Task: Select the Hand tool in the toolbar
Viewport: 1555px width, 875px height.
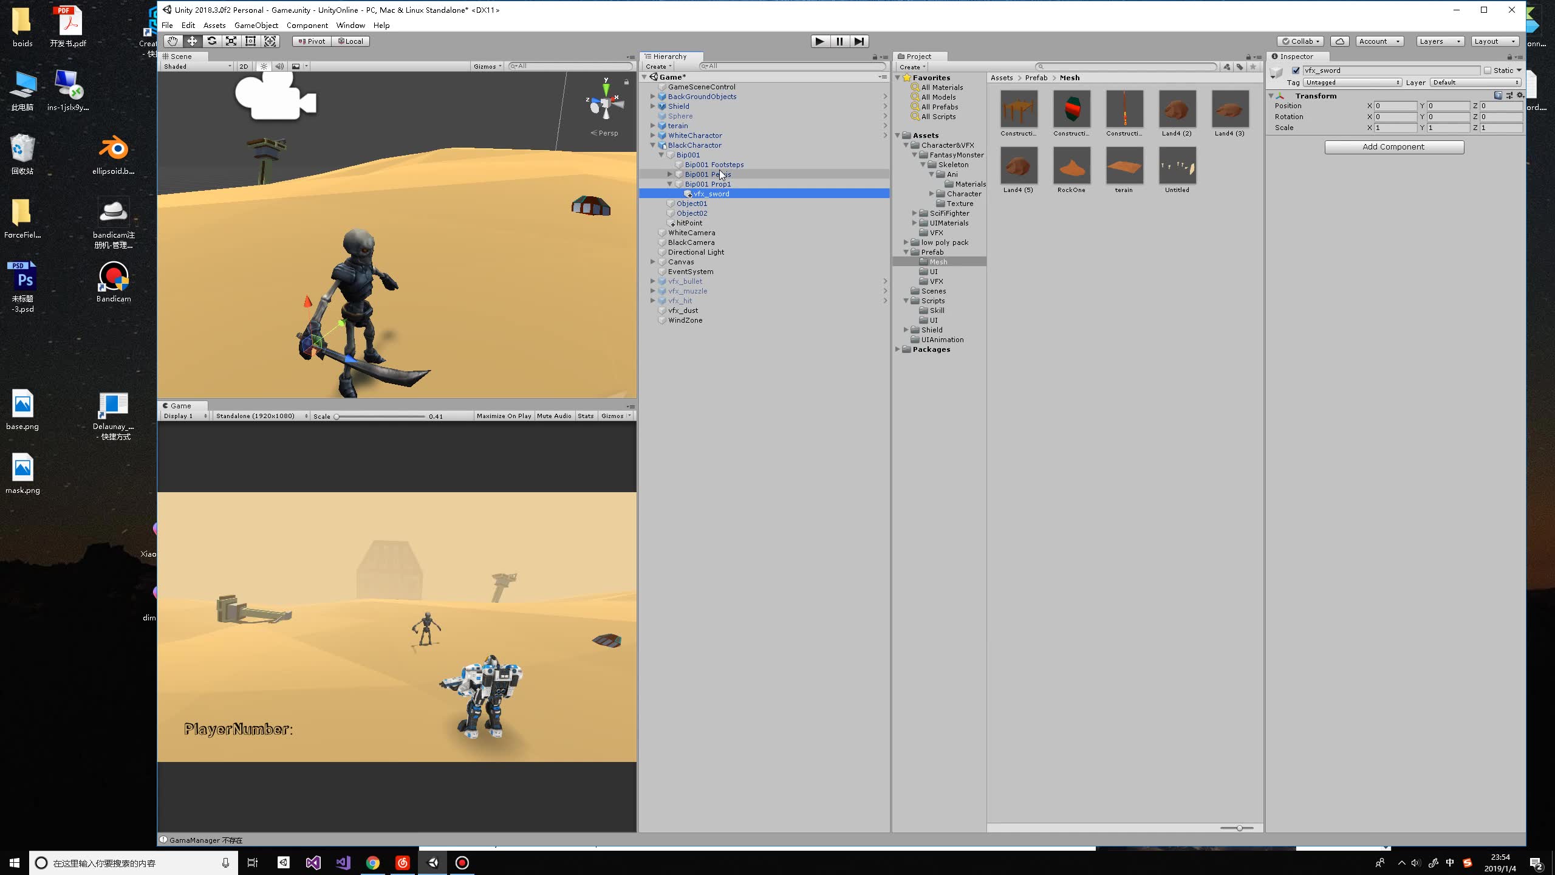Action: pyautogui.click(x=173, y=41)
